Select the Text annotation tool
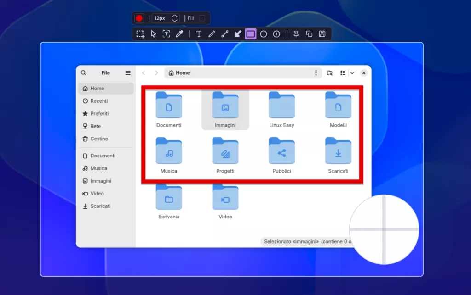 click(x=199, y=34)
